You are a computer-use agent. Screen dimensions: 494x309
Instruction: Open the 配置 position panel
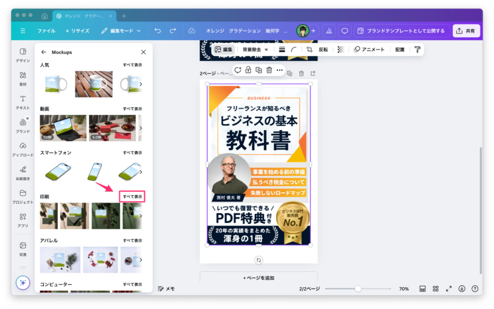pyautogui.click(x=400, y=49)
